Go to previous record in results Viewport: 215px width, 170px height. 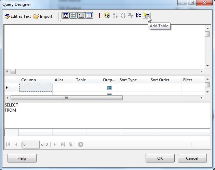click(16, 144)
